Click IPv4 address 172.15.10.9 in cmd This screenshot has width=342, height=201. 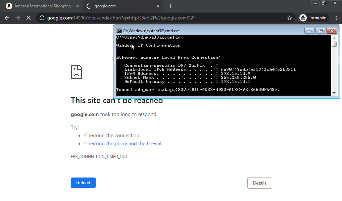[x=235, y=73]
